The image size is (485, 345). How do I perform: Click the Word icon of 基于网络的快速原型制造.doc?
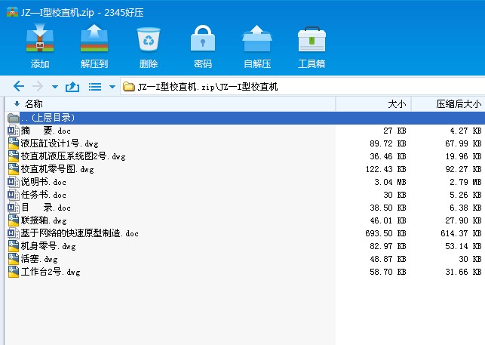coord(14,233)
